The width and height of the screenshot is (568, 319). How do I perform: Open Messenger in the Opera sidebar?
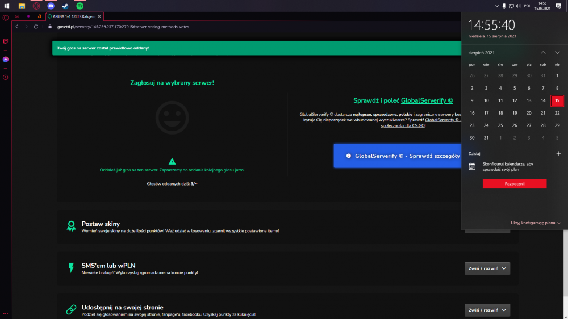tap(6, 60)
